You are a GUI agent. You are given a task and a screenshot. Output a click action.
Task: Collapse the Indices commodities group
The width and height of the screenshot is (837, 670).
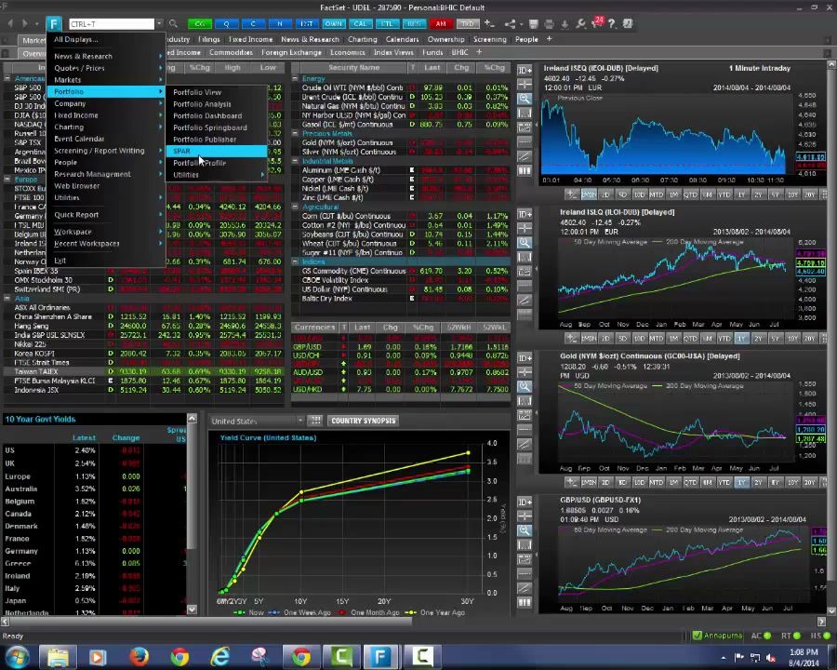[x=295, y=261]
